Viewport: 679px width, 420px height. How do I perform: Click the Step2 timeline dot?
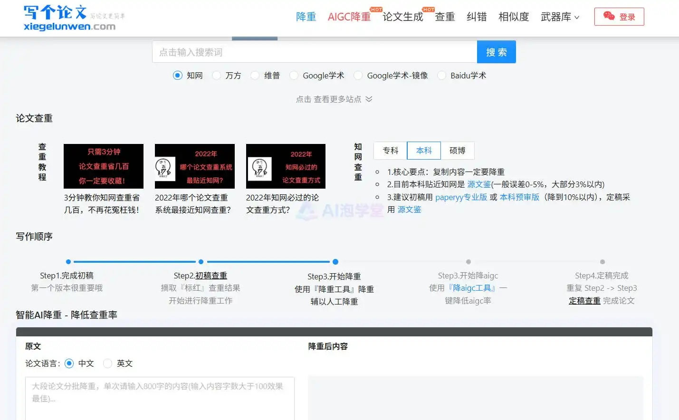point(201,262)
